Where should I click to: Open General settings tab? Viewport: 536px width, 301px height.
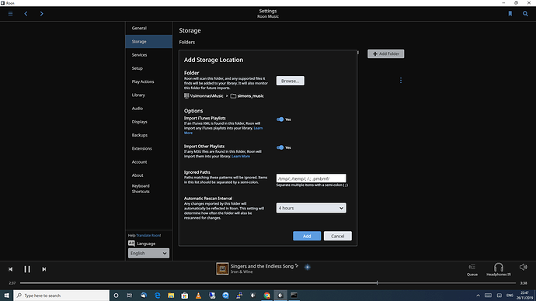148,28
